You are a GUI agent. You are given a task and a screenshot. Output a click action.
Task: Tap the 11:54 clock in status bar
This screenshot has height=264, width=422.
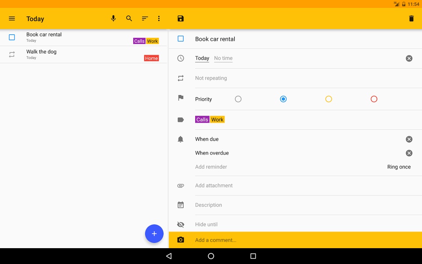point(413,4)
